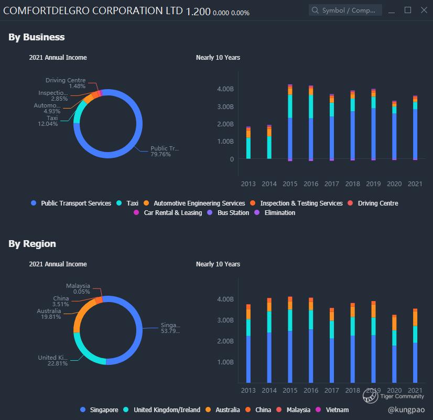Screen dimensions: 433x420
Task: Click the China legend dot
Action: coord(248,410)
